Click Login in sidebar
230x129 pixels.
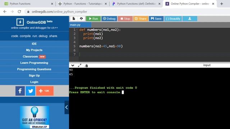[x=34, y=82]
